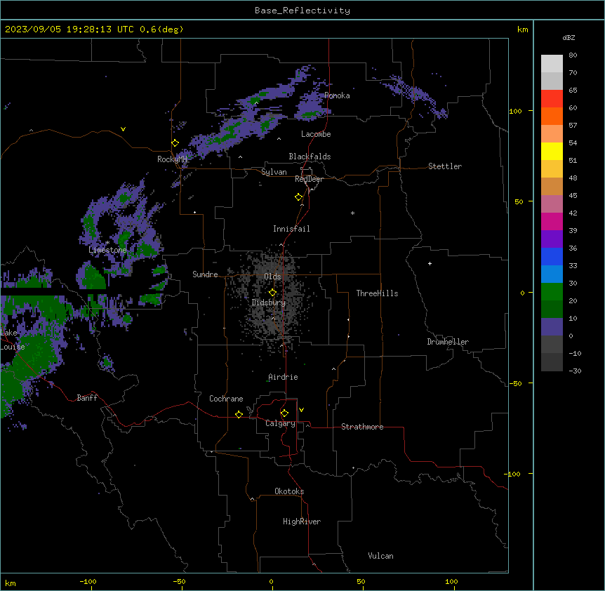Click the Blackfalds city label
Viewport: 605px width, 591px height.
[x=310, y=157]
